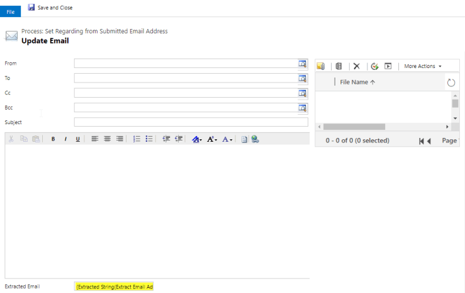Click the insert template page icon
Viewport: 465px width, 293px height.
244,139
